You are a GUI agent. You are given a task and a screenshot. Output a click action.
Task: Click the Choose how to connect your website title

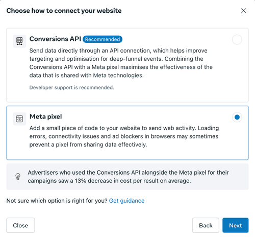click(64, 11)
